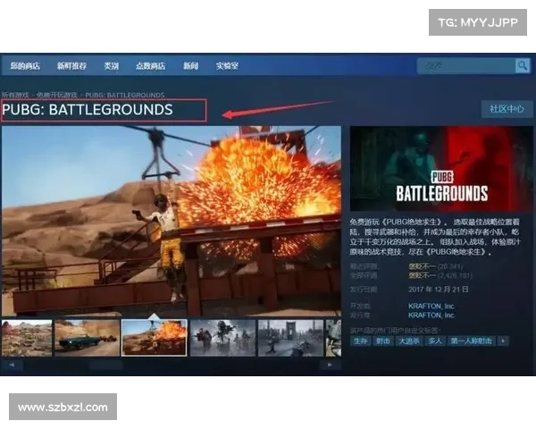Open the 新鲜推荐 menu

71,65
